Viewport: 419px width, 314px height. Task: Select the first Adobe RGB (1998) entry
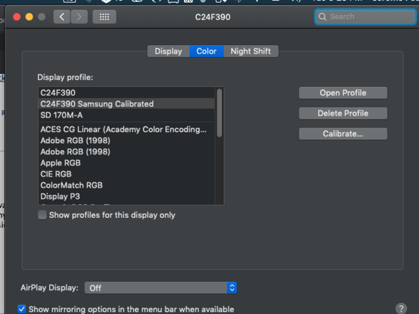pyautogui.click(x=126, y=141)
